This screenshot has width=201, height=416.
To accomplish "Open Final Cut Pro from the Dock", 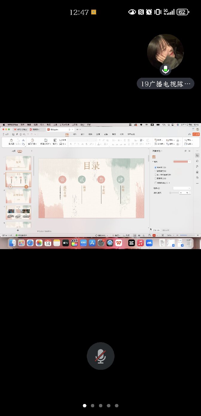I will [74, 243].
